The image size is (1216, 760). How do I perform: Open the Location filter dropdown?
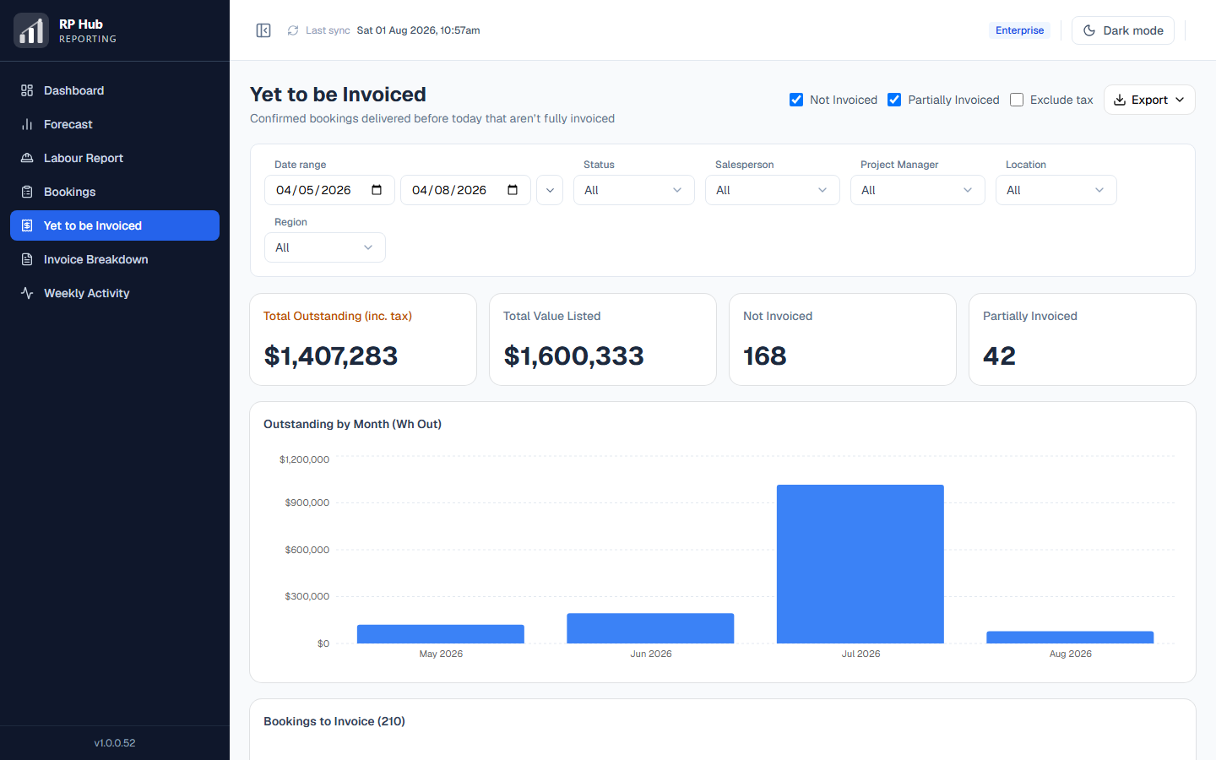point(1056,190)
